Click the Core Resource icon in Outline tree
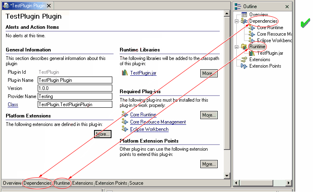Viewport: 313px width, 192px height. coord(252,34)
